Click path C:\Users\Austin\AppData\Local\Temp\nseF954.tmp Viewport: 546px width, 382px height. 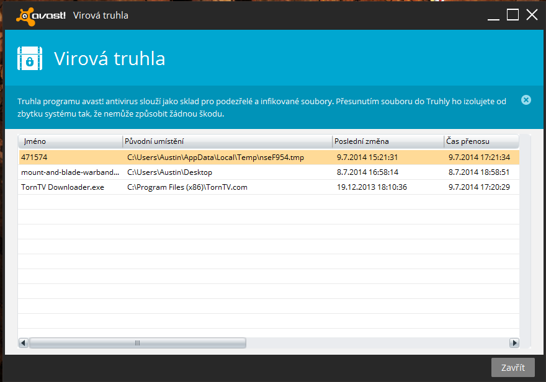(x=215, y=158)
